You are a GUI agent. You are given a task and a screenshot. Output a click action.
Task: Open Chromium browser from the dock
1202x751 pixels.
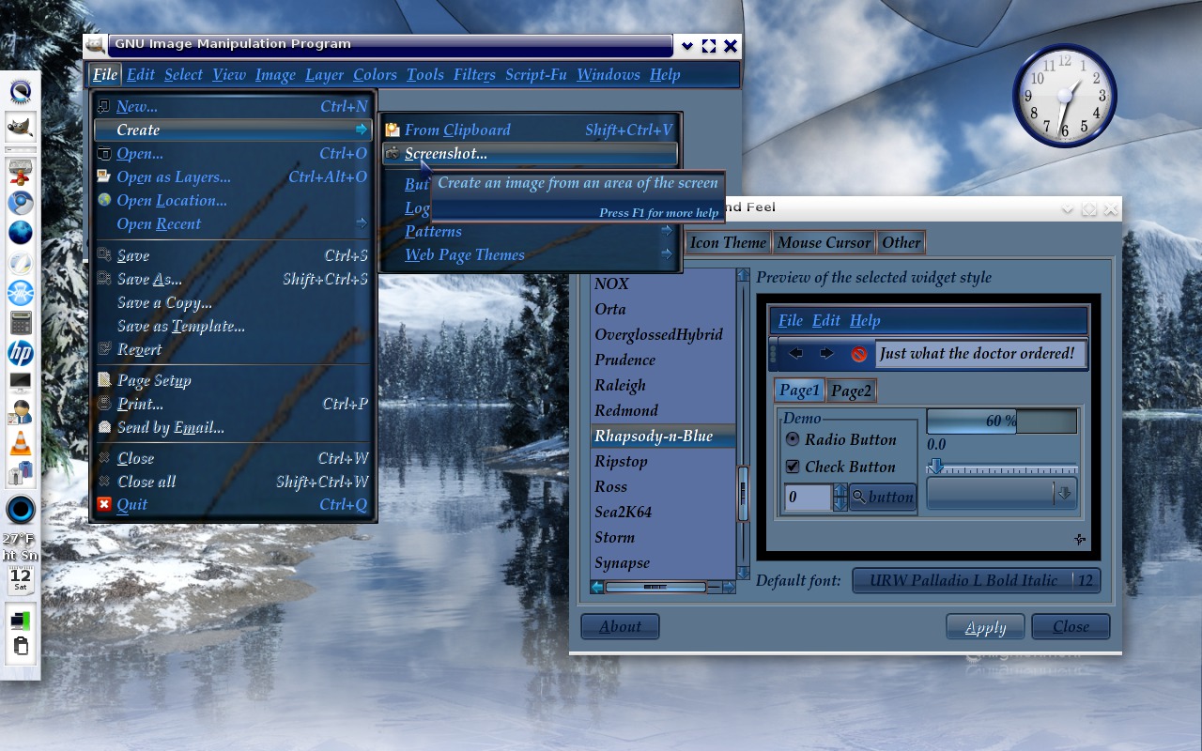[x=21, y=202]
